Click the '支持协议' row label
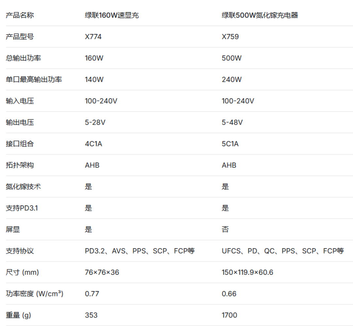 [x=20, y=251]
